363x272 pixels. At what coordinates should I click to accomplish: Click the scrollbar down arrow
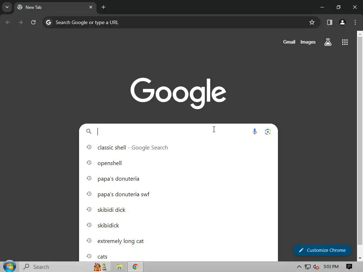click(x=360, y=258)
